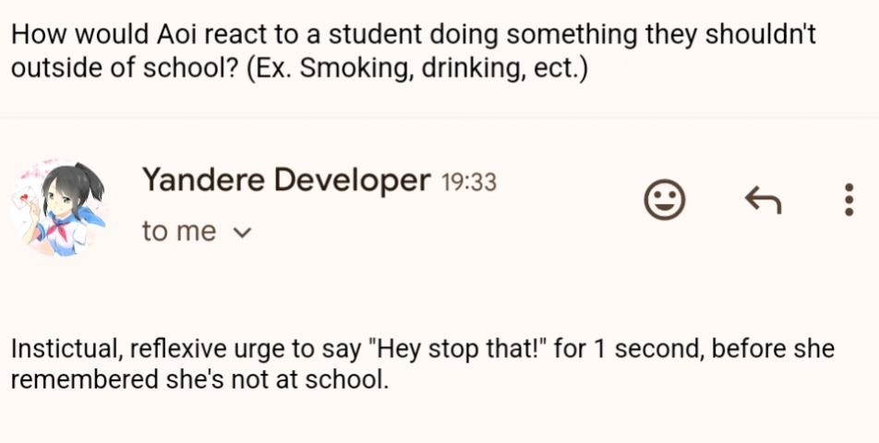Reply using the curved arrow icon
Screen dimensions: 879x443
763,199
